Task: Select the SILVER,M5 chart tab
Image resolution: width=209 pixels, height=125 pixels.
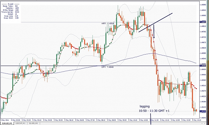Action: (x=33, y=123)
